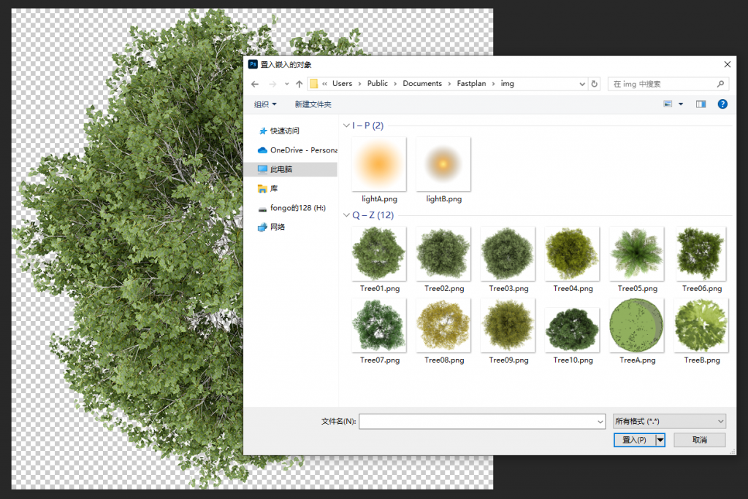Create a folder with 新建文件夹
748x499 pixels.
coord(313,104)
